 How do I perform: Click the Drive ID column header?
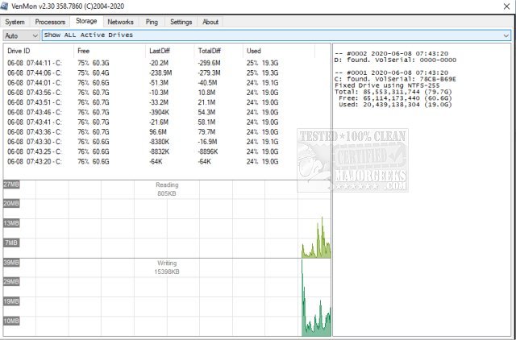tap(39, 51)
